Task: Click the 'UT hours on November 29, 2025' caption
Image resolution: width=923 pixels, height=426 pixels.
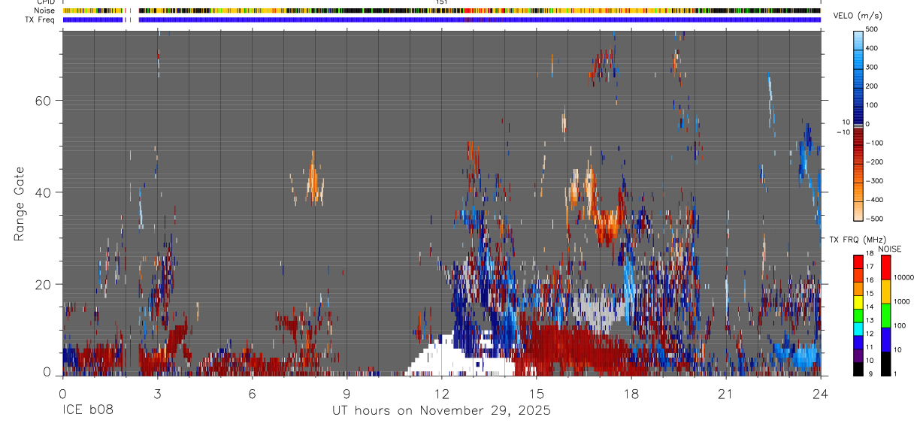Action: pos(442,410)
